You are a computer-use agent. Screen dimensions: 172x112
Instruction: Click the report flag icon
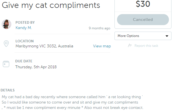coord(130,45)
